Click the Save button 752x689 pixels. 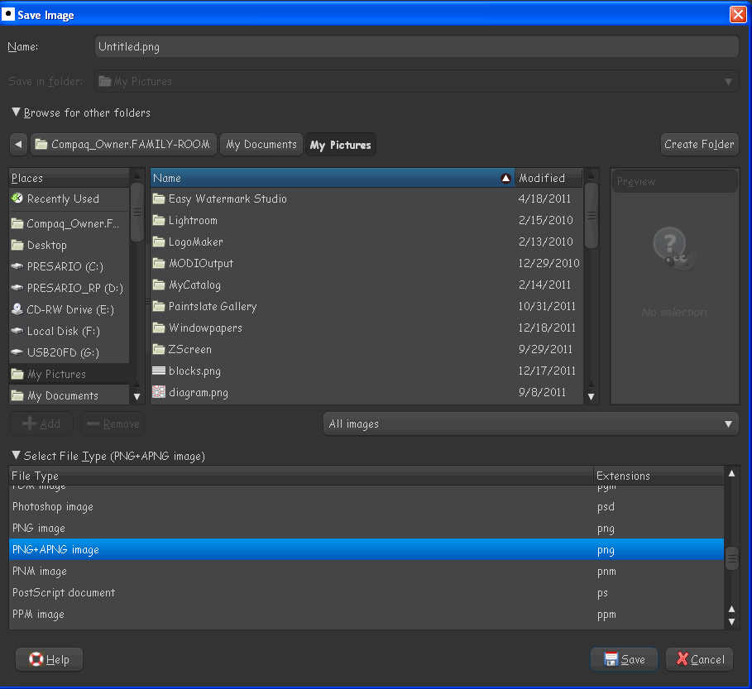pyautogui.click(x=624, y=659)
